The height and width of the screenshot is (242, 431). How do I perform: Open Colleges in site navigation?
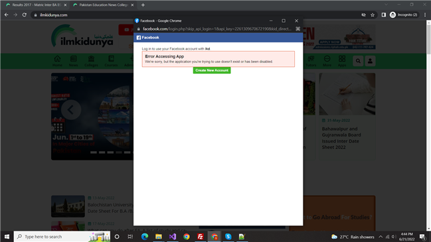coord(91,61)
